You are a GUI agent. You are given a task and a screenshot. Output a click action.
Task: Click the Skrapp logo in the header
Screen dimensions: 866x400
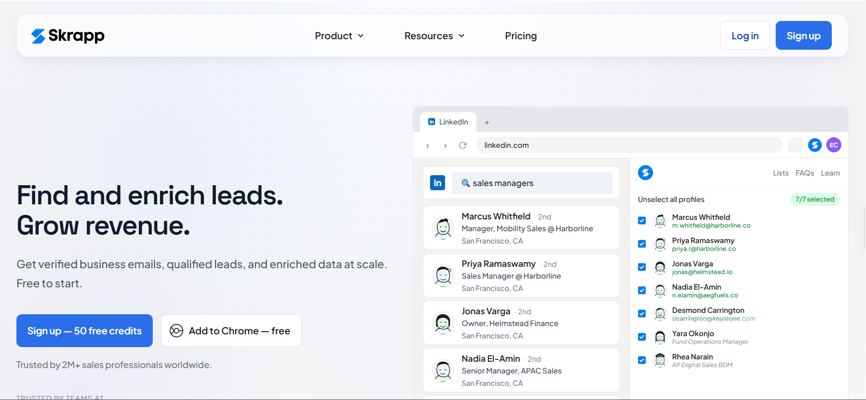67,36
